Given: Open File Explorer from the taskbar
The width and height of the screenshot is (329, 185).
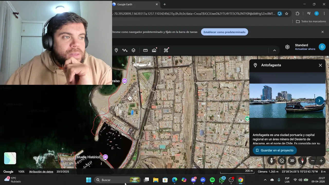Looking at the screenshot, I should (156, 180).
